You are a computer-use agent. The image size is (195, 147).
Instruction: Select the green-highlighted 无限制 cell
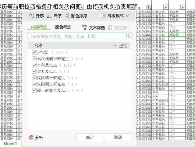click(x=177, y=35)
